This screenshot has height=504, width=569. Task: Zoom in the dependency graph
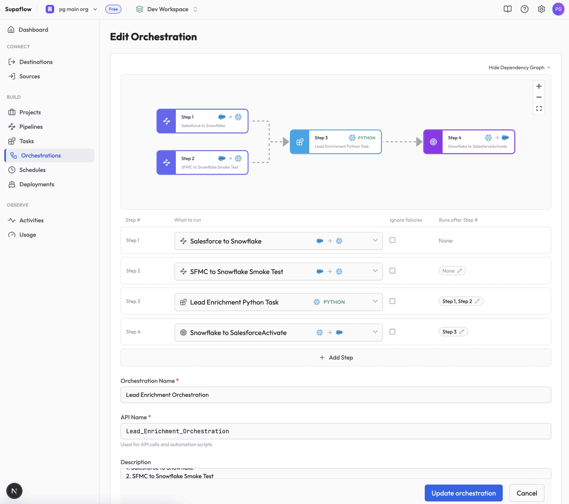point(539,86)
